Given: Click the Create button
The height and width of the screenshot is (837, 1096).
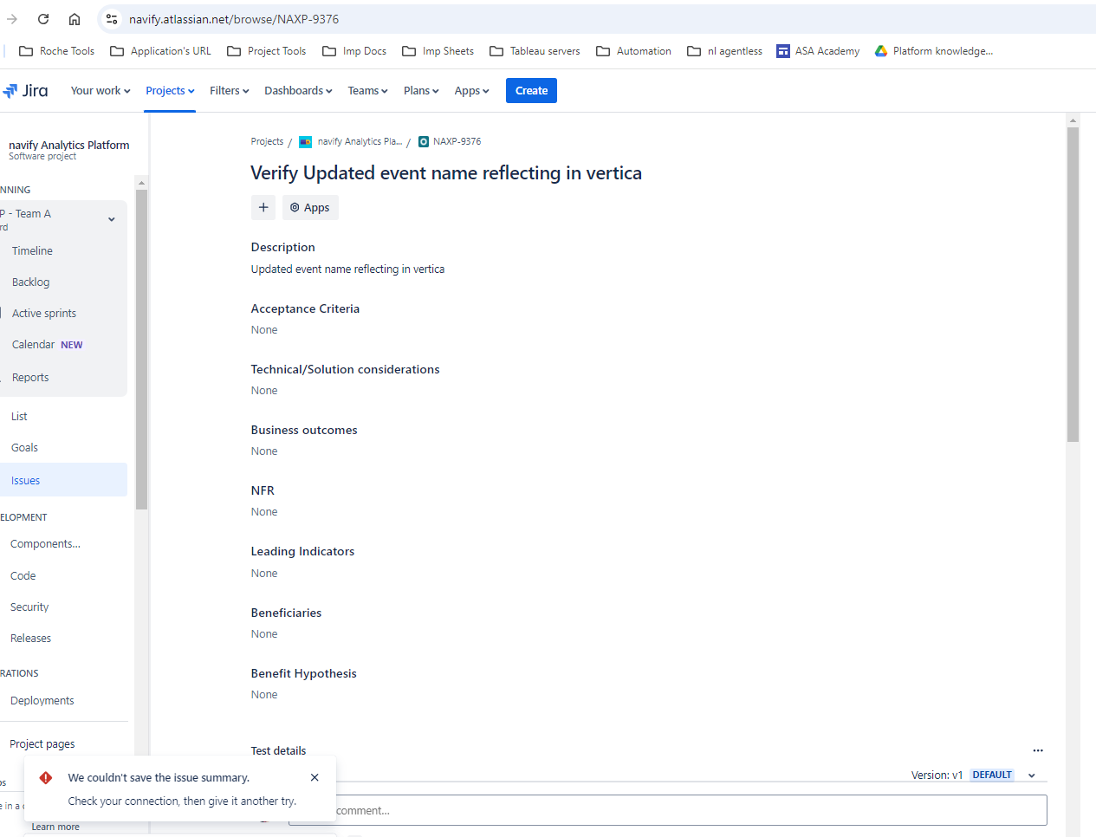Looking at the screenshot, I should coord(530,90).
